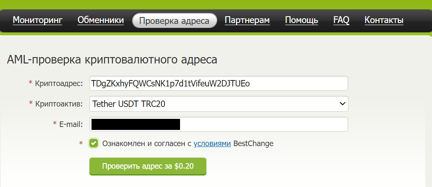This screenshot has height=187, width=432.
Task: Open the Партнерам page
Action: [247, 20]
